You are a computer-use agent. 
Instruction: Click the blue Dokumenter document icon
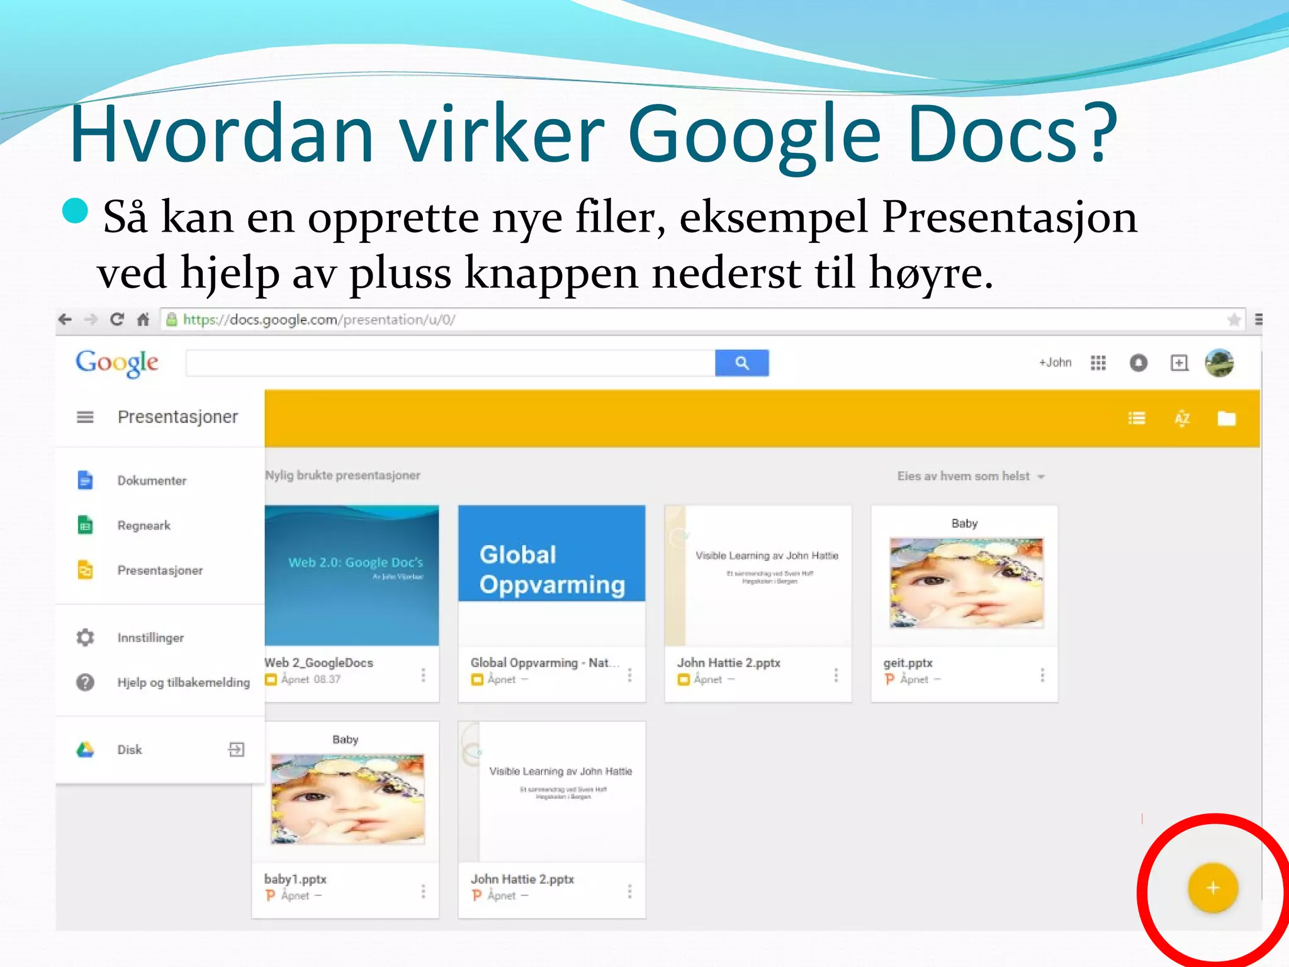[85, 480]
